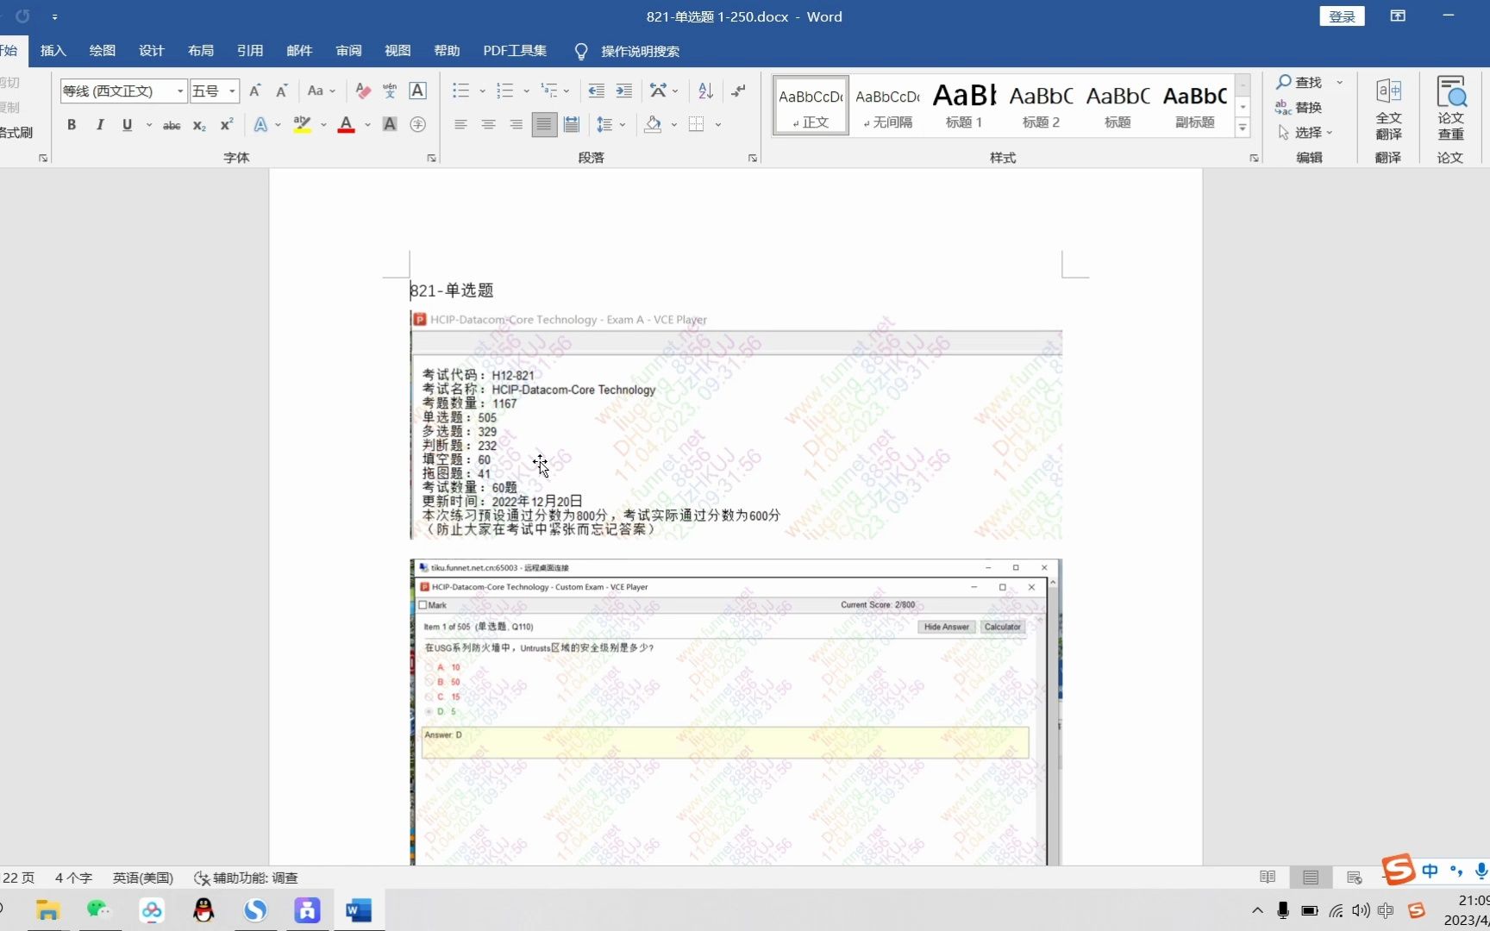
Task: Switch to the Layout tab
Action: (201, 51)
